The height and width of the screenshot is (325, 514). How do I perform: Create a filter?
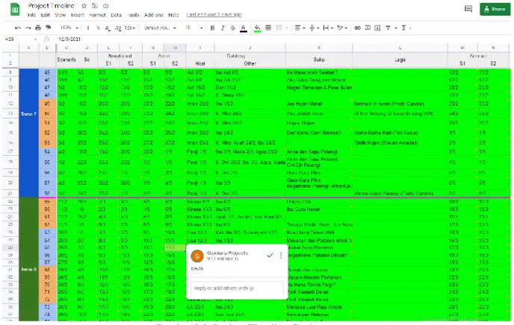pos(388,28)
